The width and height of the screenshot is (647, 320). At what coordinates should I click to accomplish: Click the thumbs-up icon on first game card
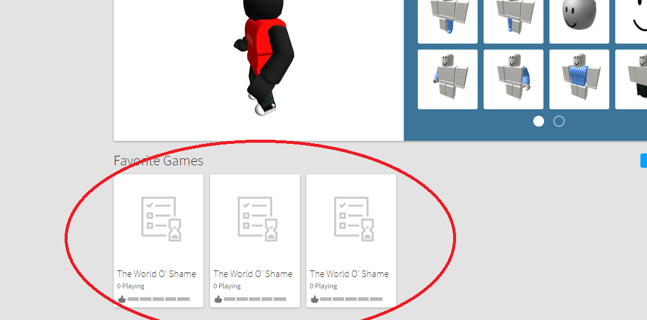click(121, 299)
